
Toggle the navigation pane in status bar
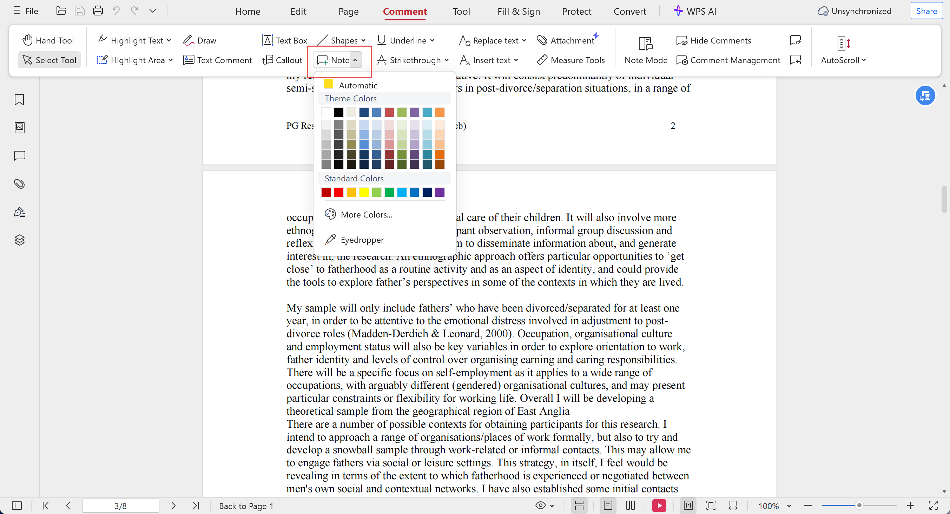(17, 506)
